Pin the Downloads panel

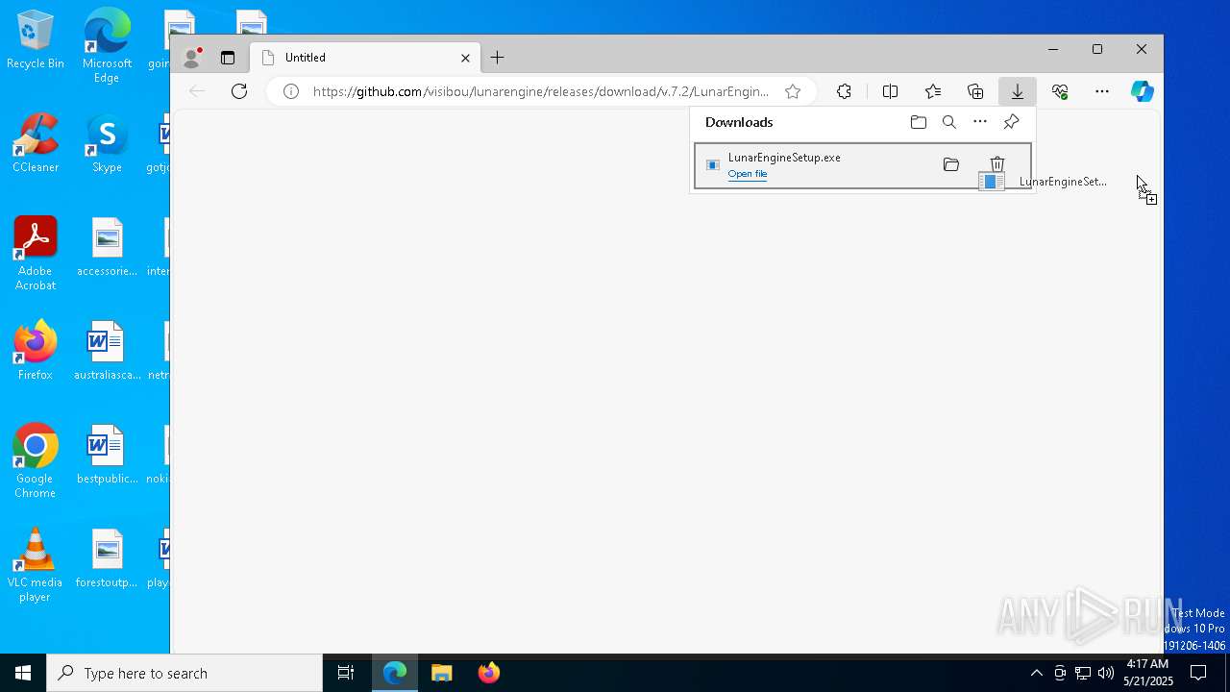(1011, 122)
